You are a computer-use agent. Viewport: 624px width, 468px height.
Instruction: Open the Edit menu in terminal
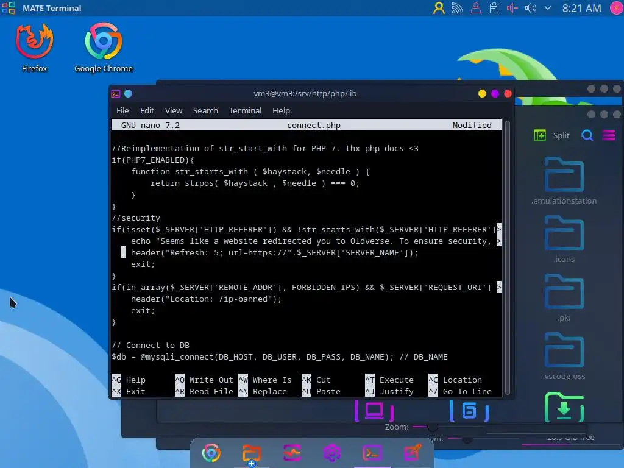click(147, 111)
